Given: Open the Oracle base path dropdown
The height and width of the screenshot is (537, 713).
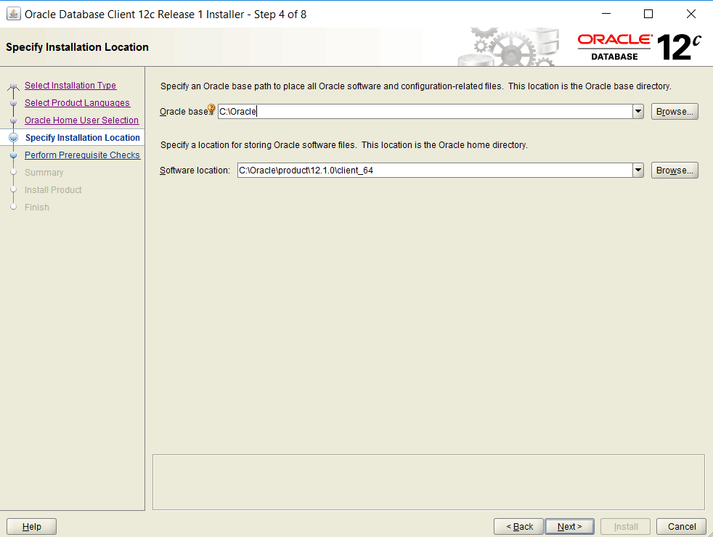Looking at the screenshot, I should 638,111.
